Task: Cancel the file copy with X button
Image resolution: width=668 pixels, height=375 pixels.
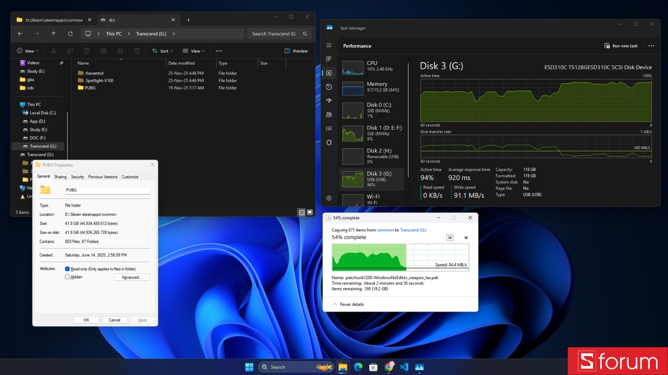Action: point(466,238)
